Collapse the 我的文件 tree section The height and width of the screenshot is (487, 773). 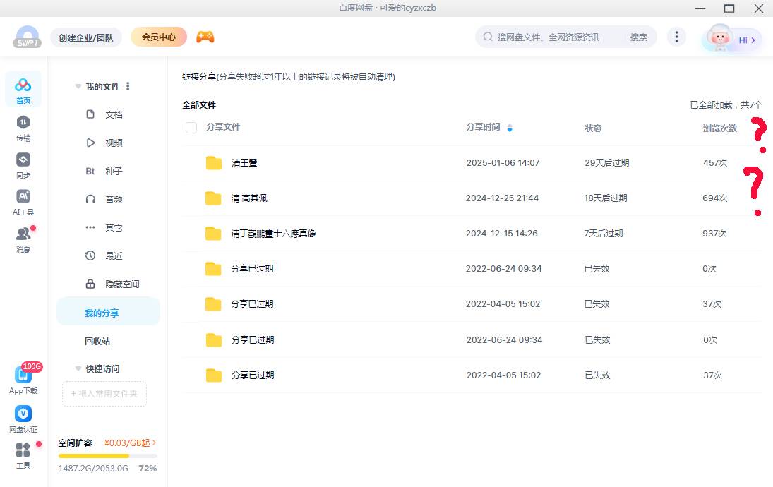[x=78, y=87]
